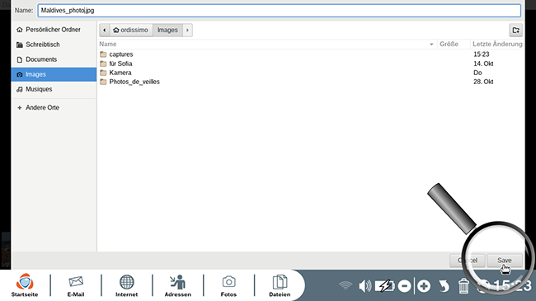Viewport: 536px width, 301px height.
Task: Click the forward path arrow
Action: [x=187, y=30]
